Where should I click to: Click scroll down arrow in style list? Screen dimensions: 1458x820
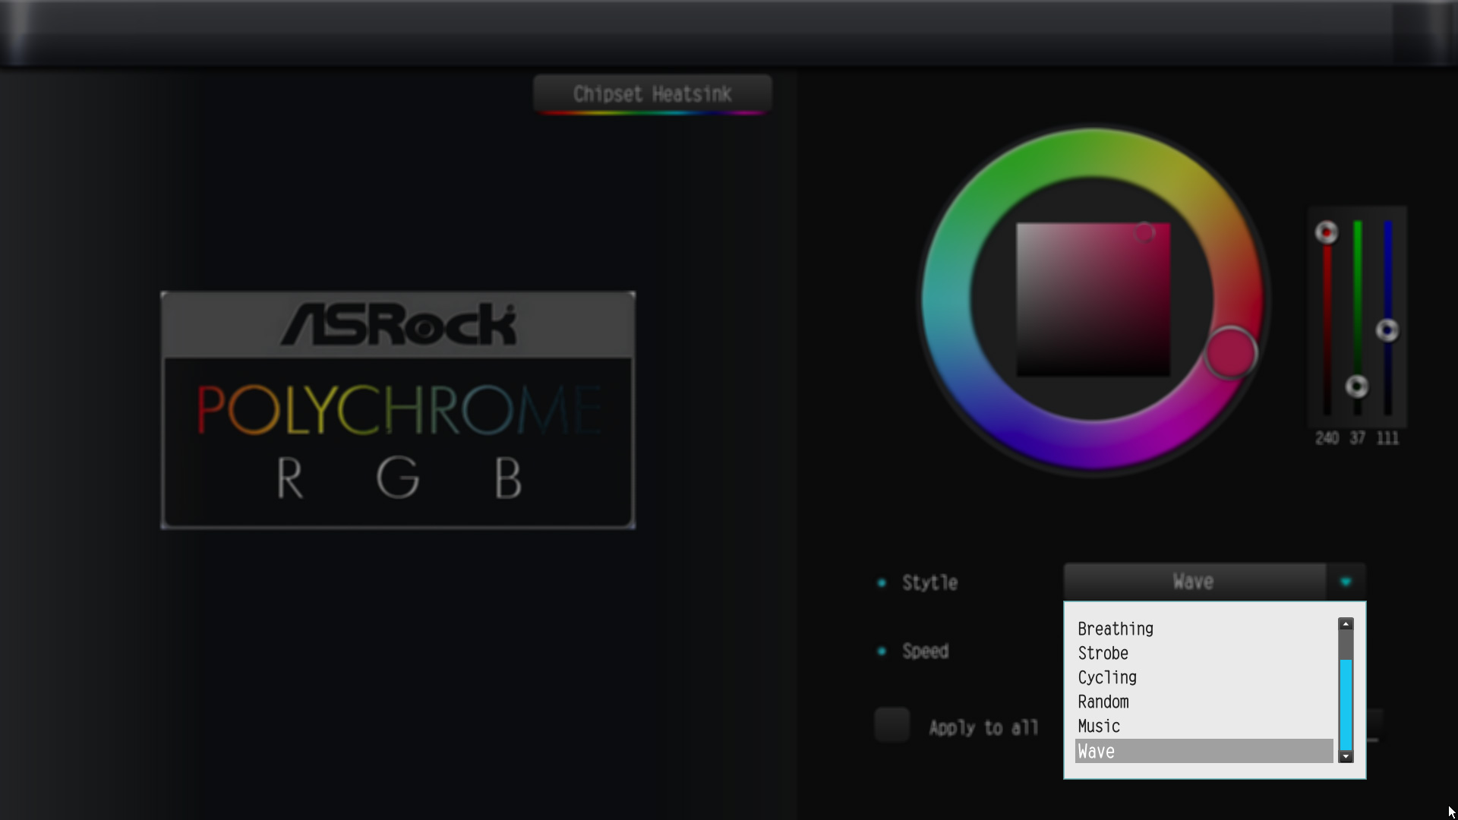coord(1346,756)
